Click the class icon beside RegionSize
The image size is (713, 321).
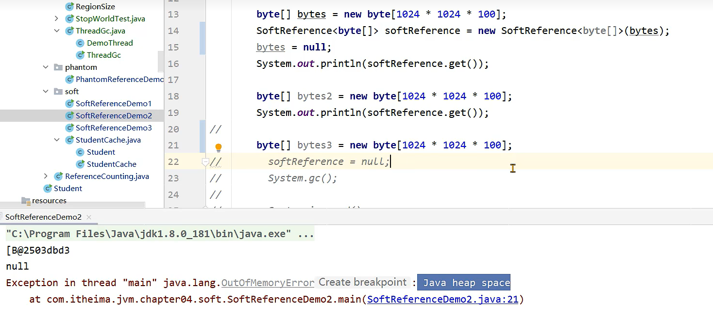coord(70,7)
